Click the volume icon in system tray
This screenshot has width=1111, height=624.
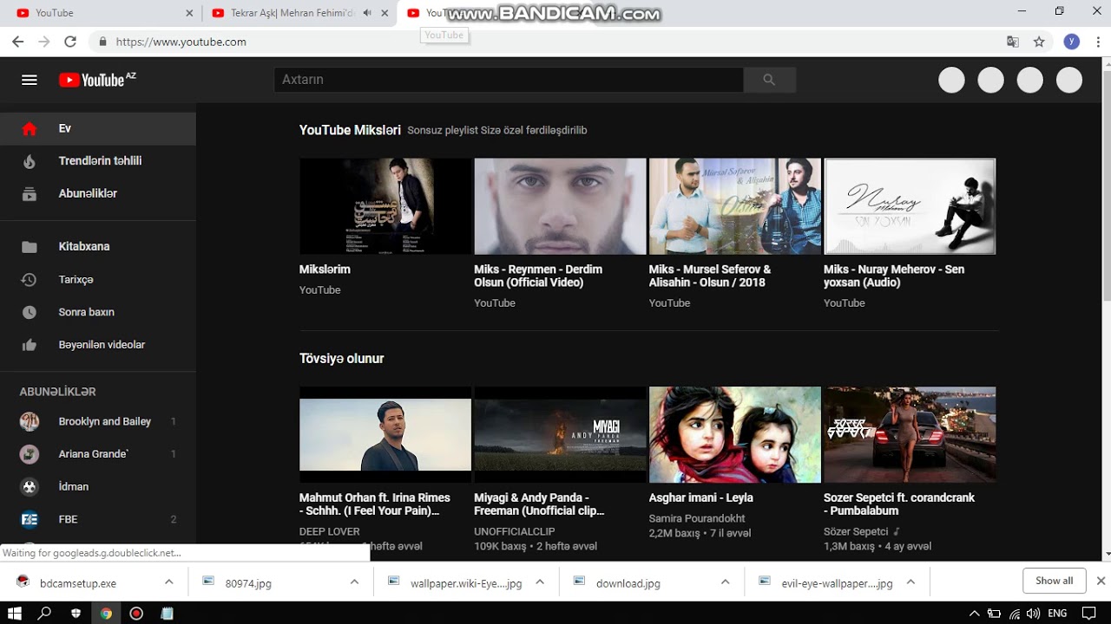pos(1033,614)
